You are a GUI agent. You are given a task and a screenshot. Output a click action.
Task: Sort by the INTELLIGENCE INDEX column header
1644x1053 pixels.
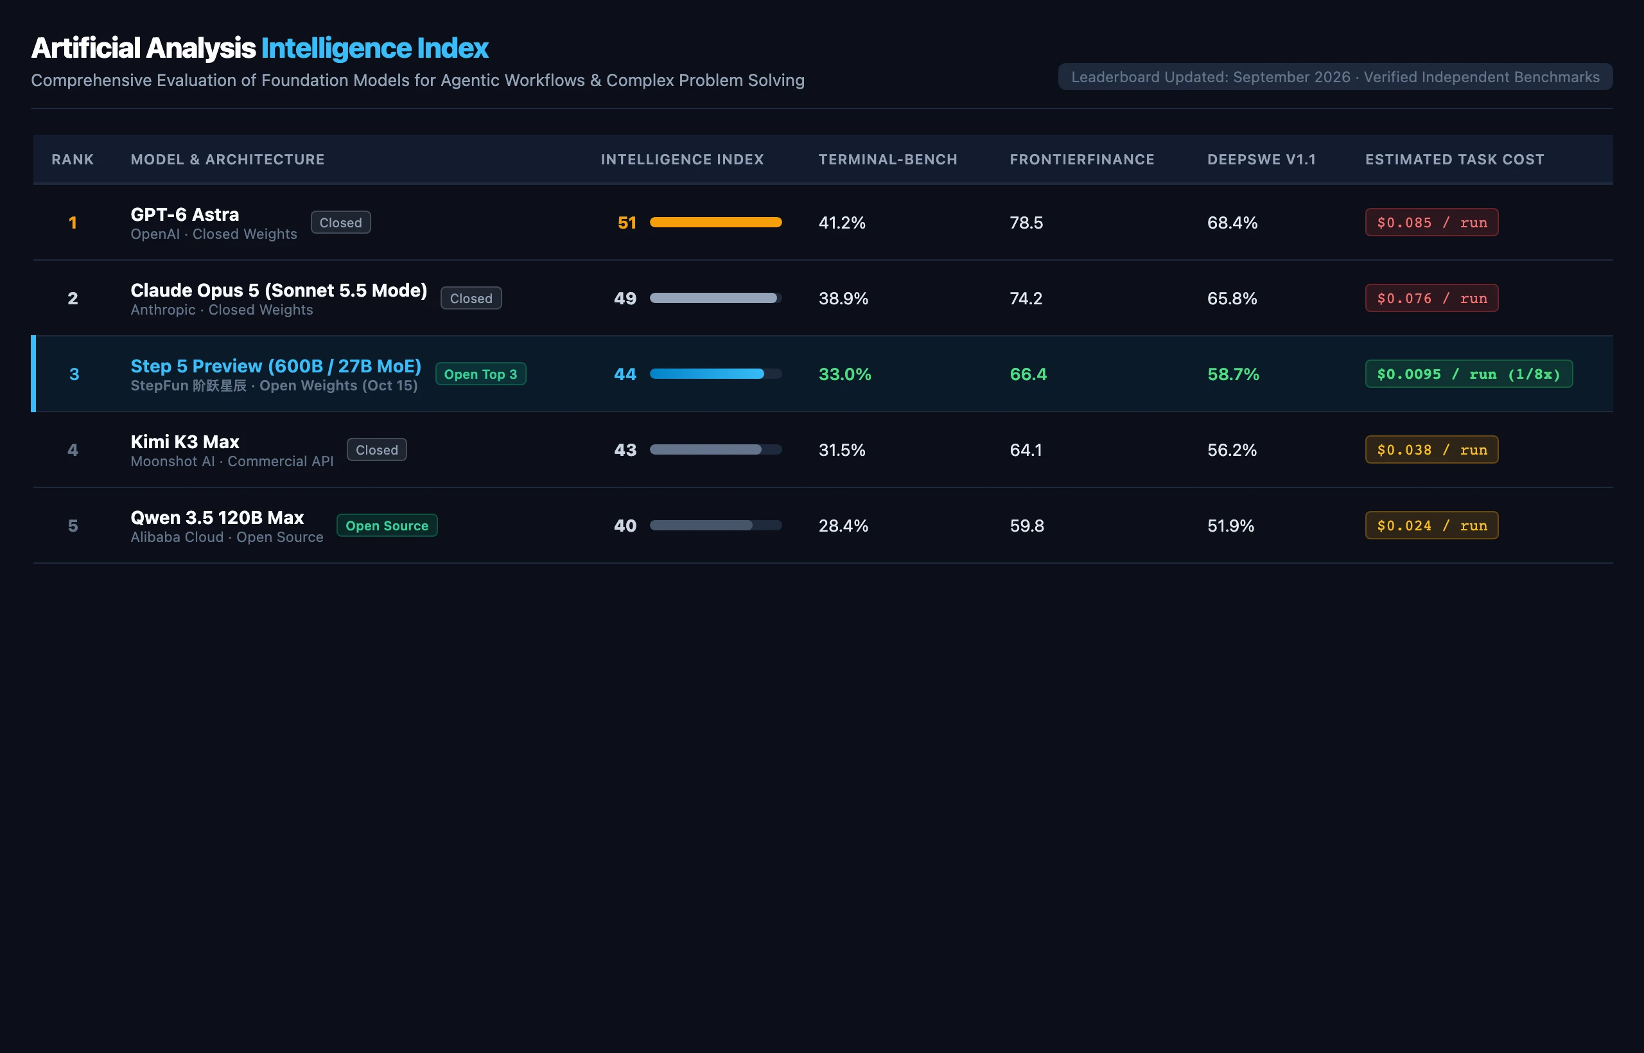pos(682,159)
